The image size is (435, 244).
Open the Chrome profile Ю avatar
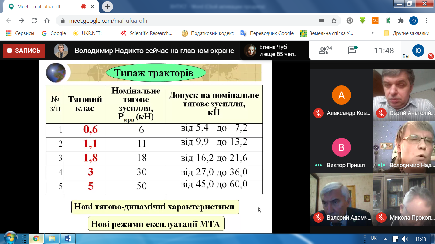click(x=414, y=21)
